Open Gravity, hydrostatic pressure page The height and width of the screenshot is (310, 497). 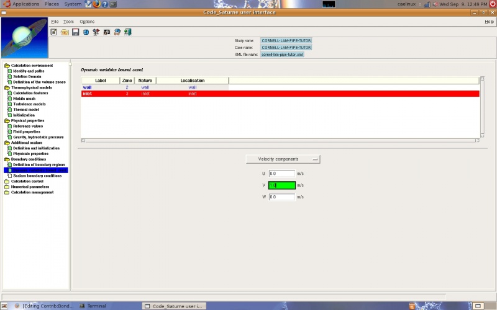click(x=39, y=137)
